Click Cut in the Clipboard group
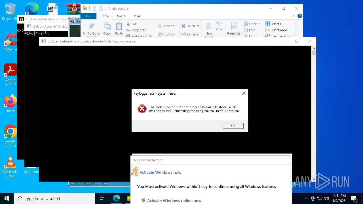Screen dimensions: 363x204 131,24
